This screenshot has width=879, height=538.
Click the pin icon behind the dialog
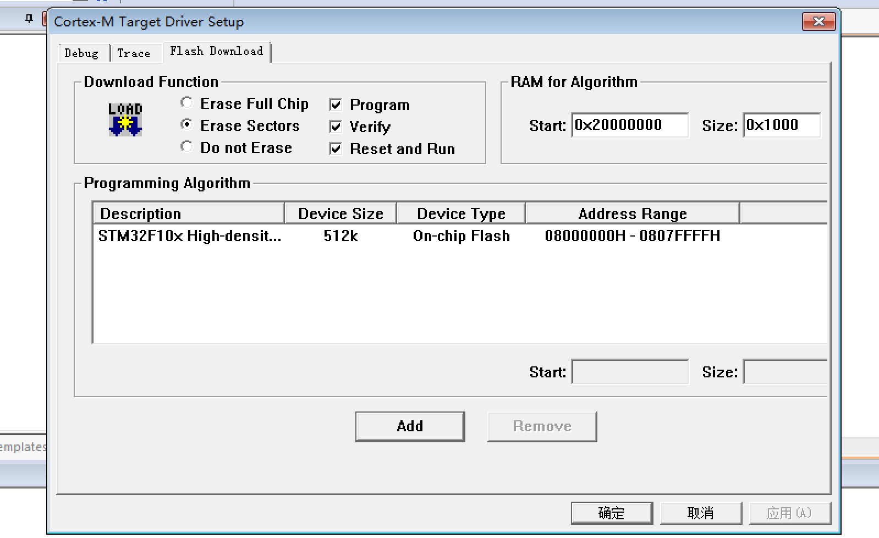(x=29, y=19)
